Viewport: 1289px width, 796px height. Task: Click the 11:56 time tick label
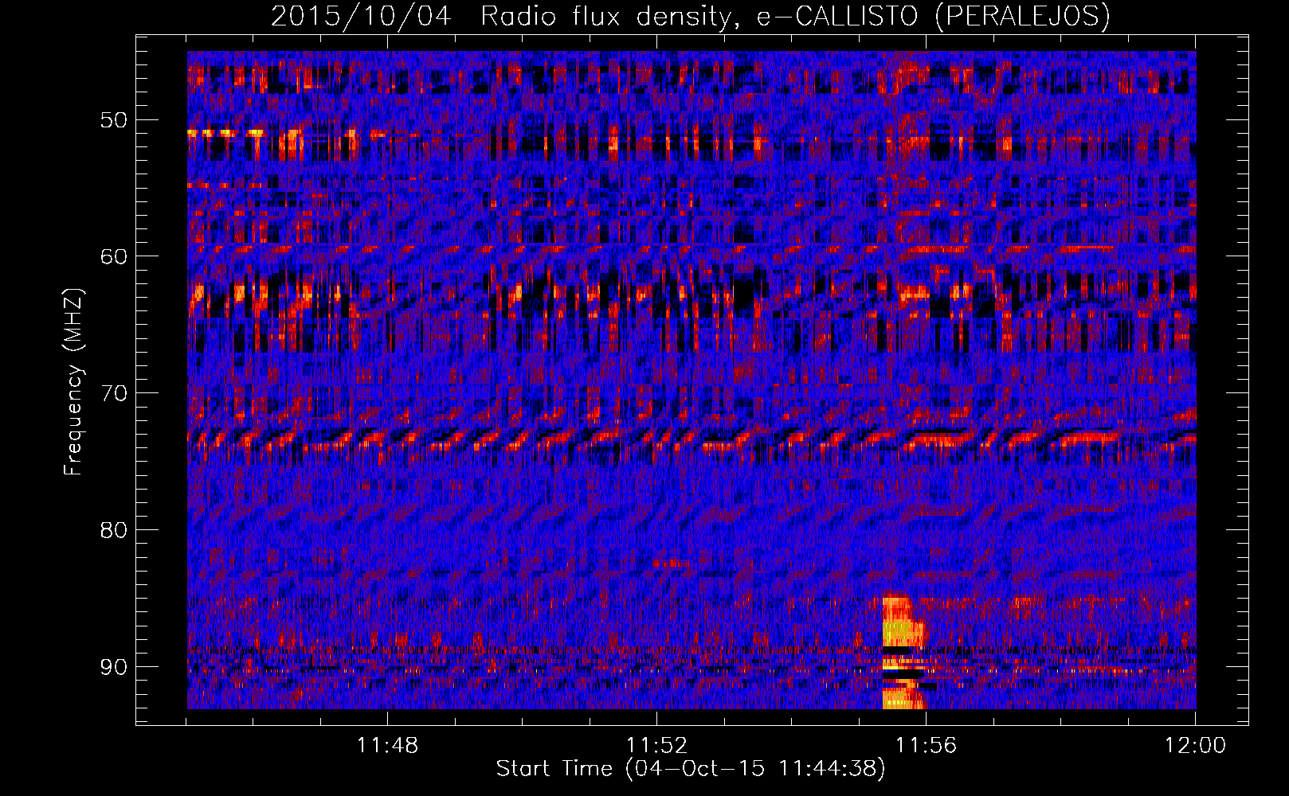pos(926,746)
